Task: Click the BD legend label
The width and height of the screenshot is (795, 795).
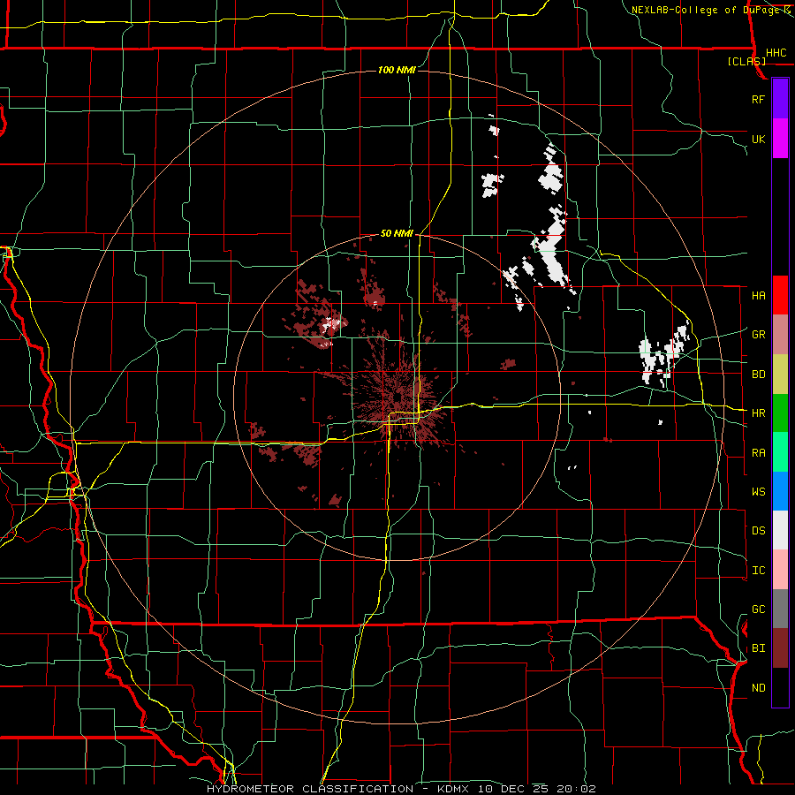Action: click(759, 375)
